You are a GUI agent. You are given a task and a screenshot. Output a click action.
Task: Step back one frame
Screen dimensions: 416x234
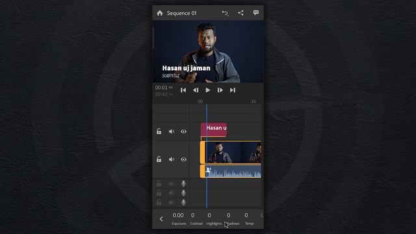pyautogui.click(x=196, y=90)
